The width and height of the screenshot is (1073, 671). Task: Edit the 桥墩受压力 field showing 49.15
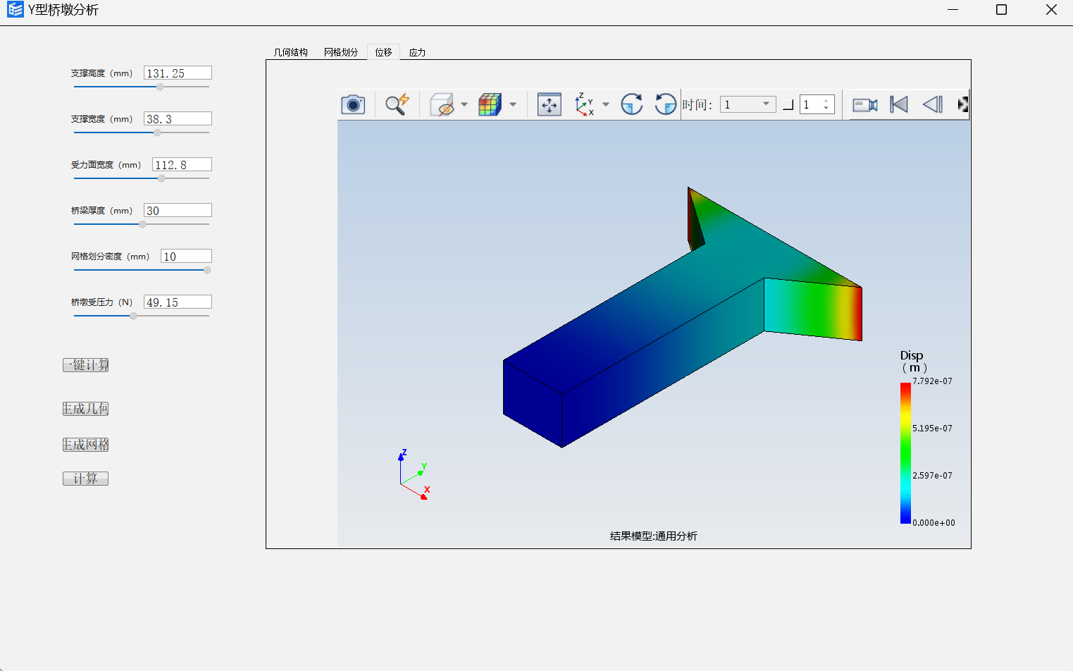(178, 302)
